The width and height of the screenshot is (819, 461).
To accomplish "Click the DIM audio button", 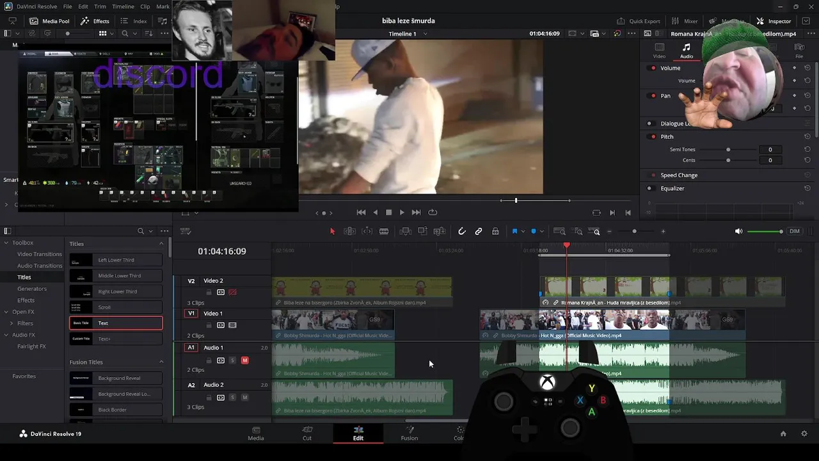I will point(795,231).
